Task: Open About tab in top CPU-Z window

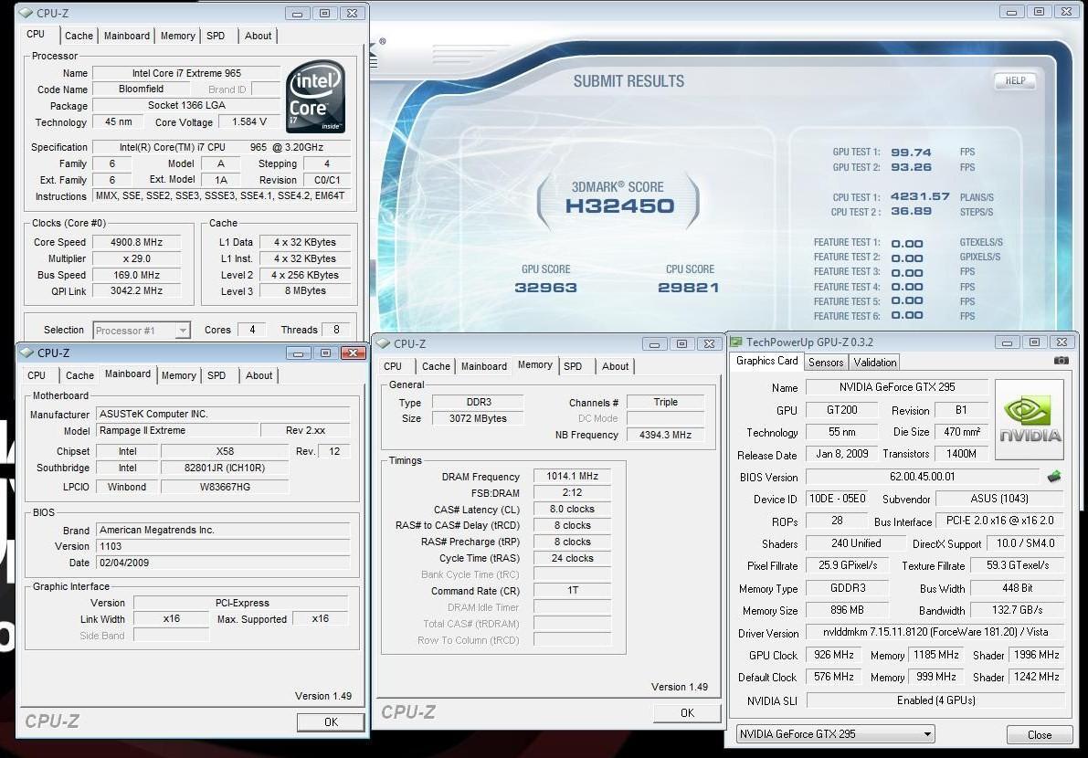Action: click(259, 36)
